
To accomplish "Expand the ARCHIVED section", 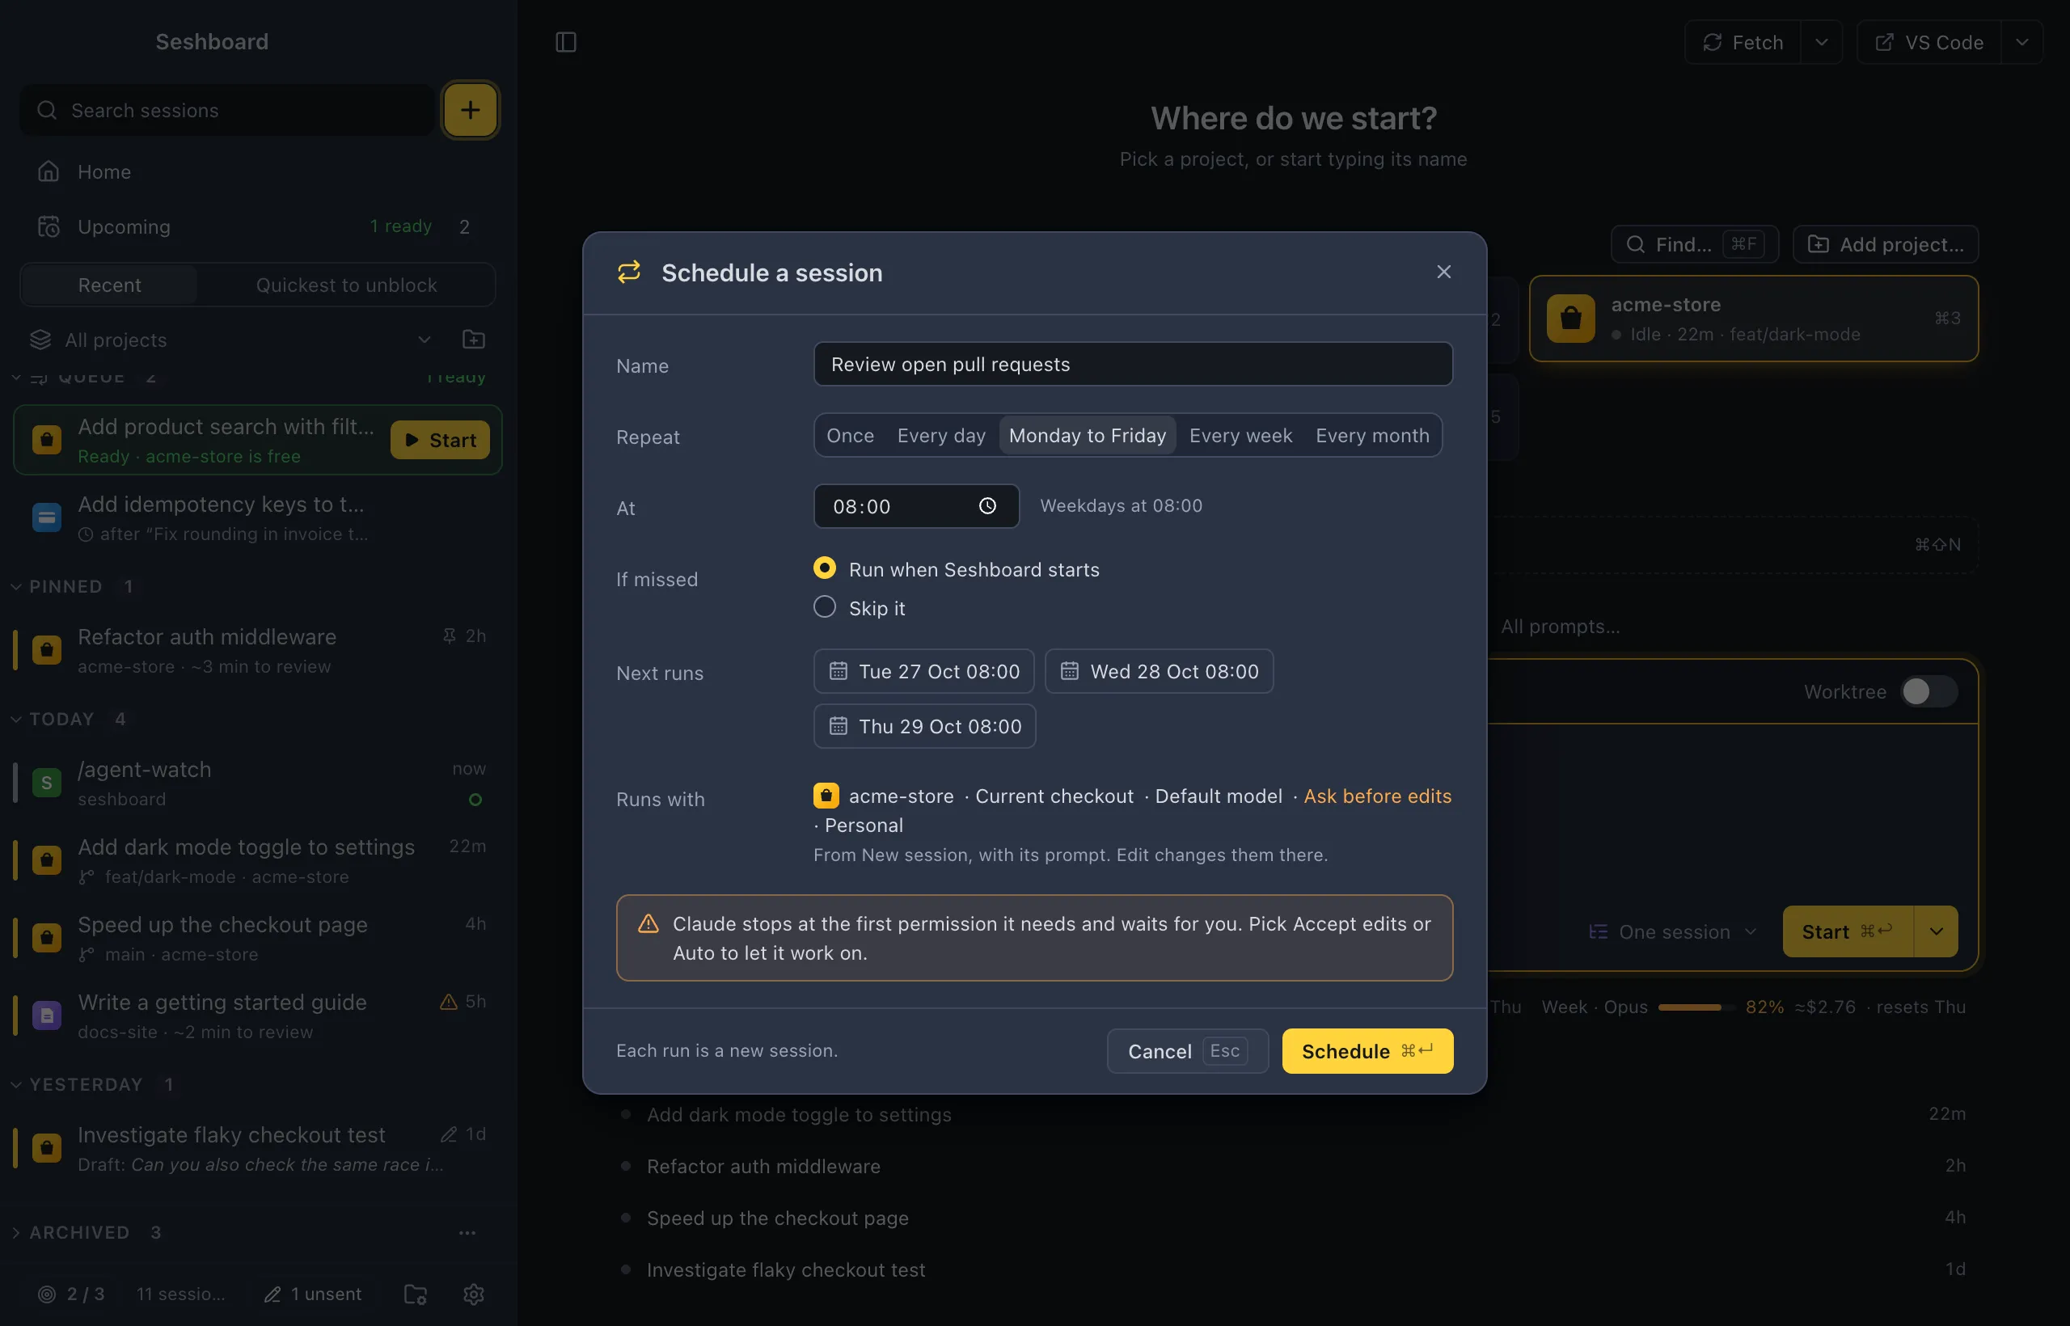I will point(15,1232).
